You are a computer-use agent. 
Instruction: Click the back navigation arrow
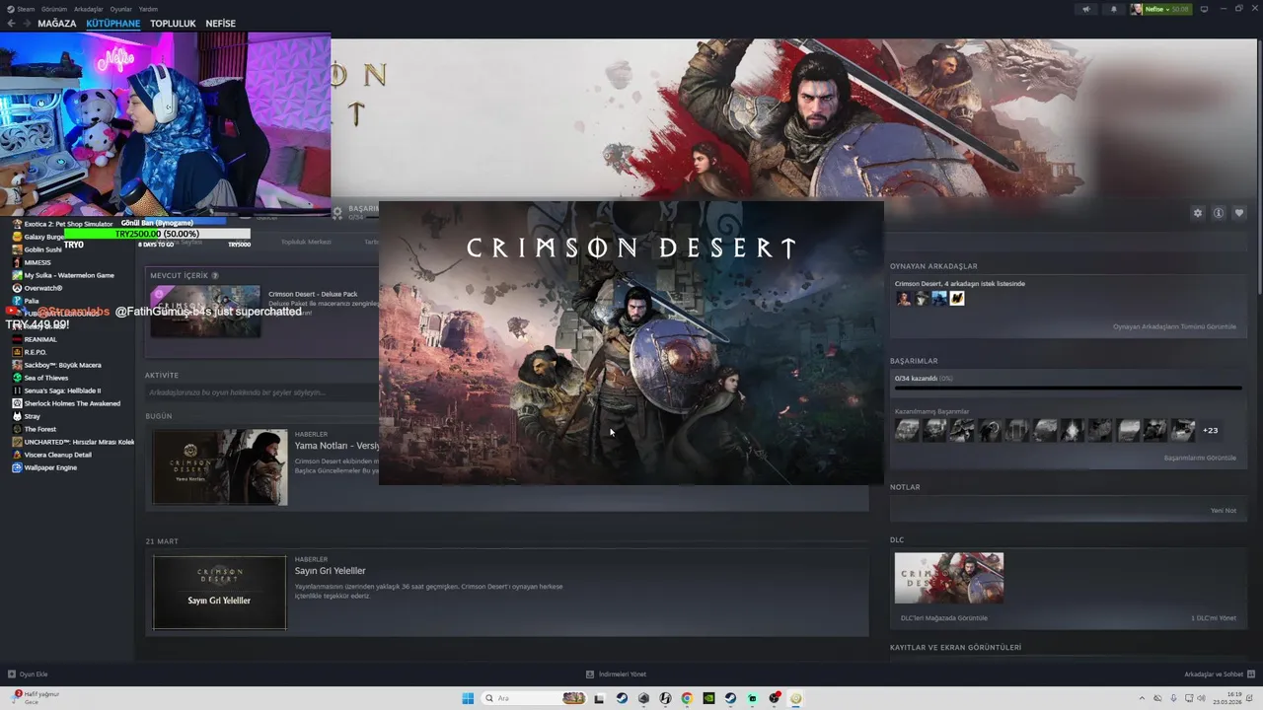(x=12, y=24)
